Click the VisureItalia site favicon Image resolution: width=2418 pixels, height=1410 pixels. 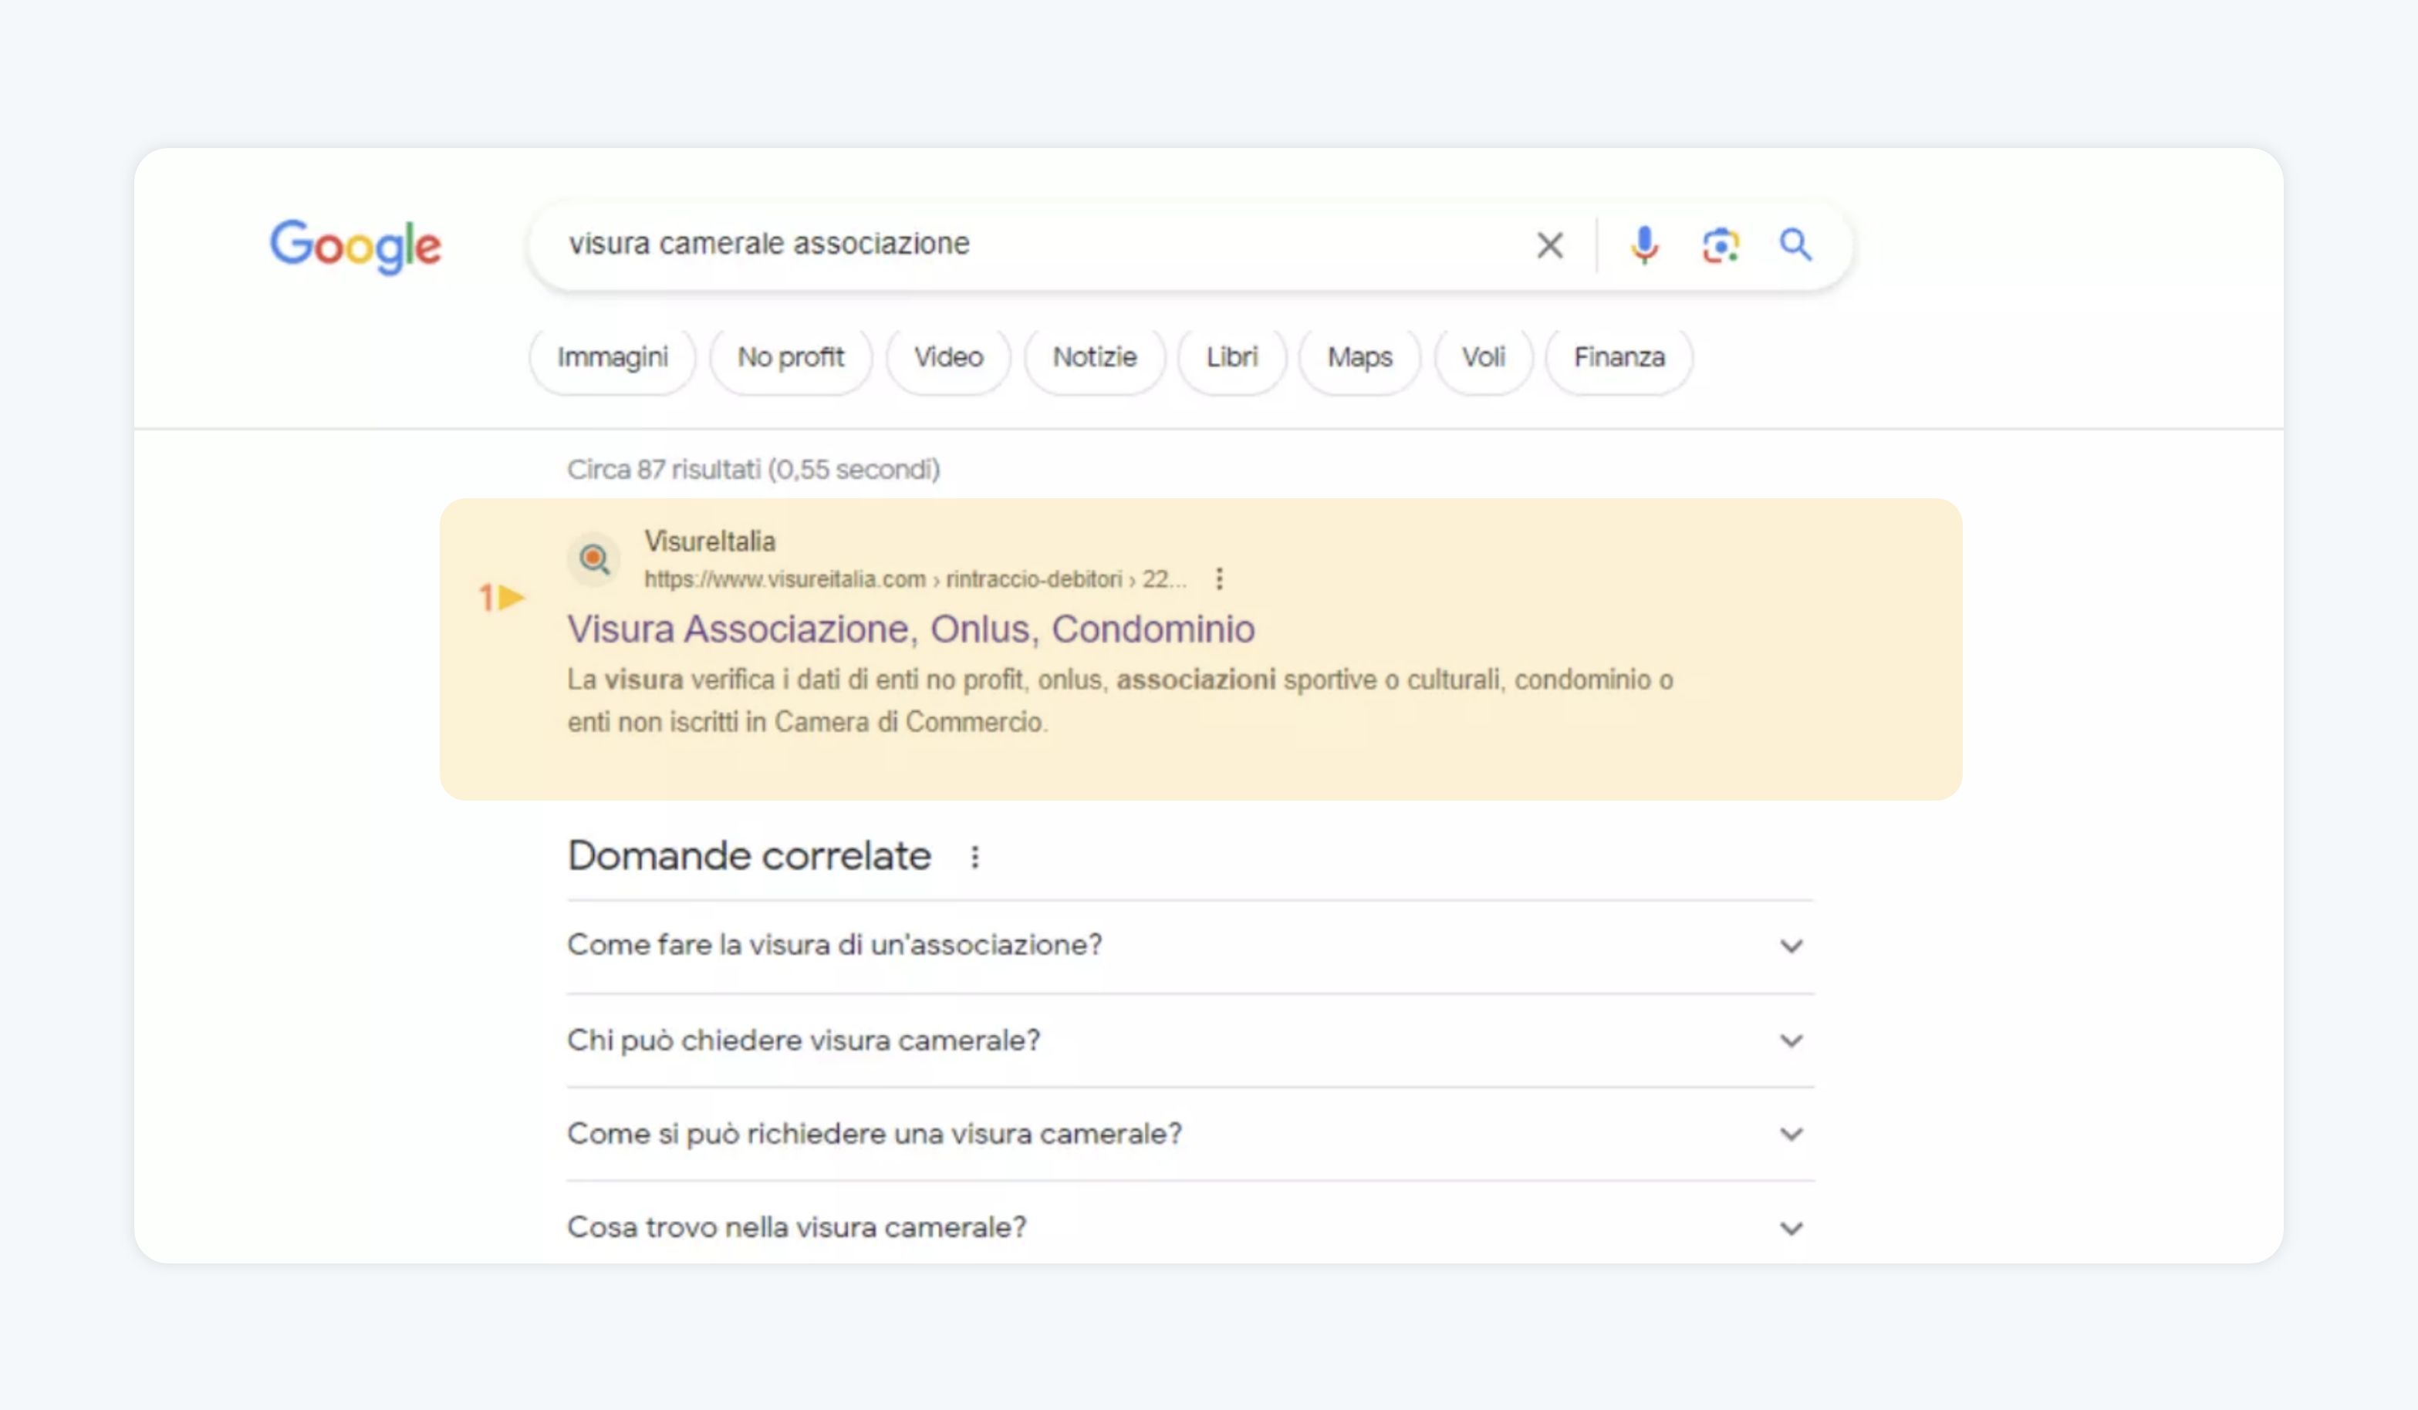click(x=594, y=558)
